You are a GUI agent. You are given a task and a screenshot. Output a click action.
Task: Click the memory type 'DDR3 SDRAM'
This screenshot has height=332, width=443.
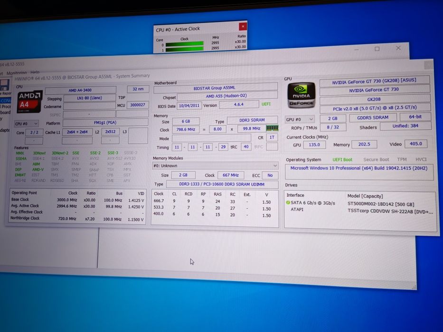252,120
